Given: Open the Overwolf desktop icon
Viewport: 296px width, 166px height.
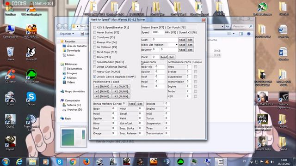Looking at the screenshot, I should (31, 54).
